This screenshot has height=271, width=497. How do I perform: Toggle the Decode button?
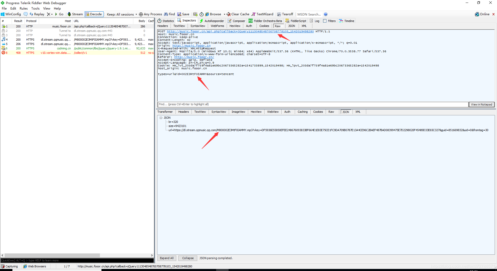pos(94,14)
